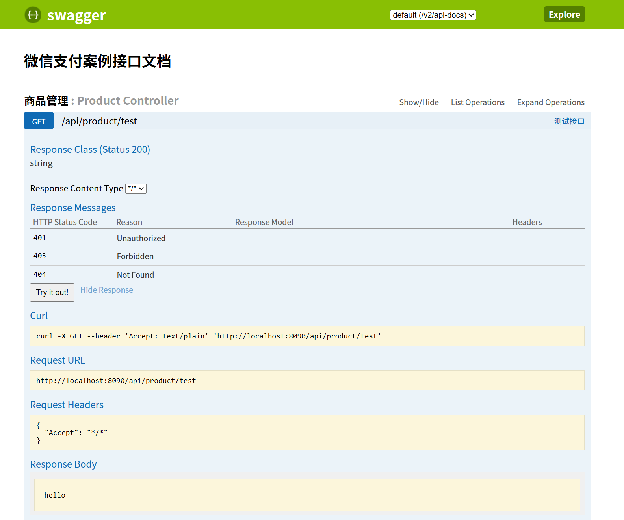Click the Explore button
The image size is (624, 520).
[x=564, y=15]
